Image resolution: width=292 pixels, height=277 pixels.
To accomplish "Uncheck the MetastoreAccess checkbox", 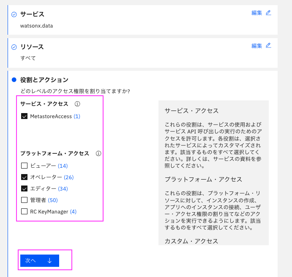I will (24, 116).
